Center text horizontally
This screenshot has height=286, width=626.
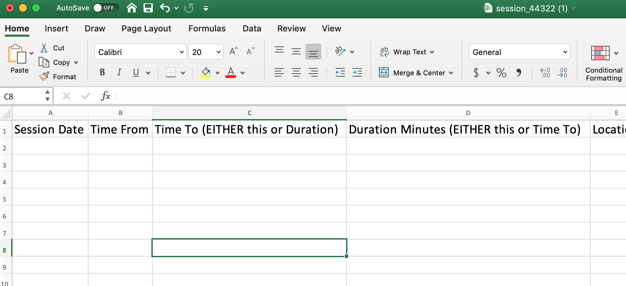[x=296, y=72]
